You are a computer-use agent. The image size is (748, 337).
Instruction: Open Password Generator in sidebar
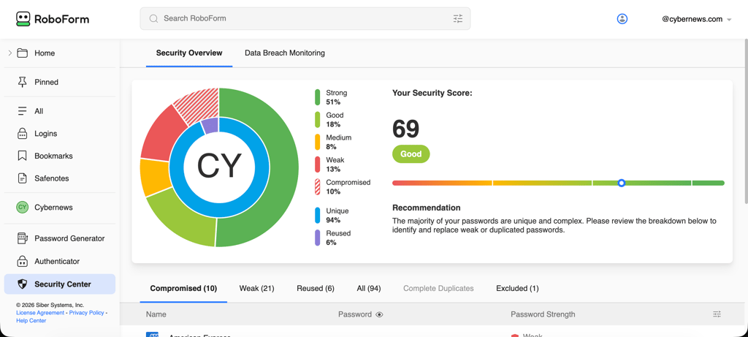click(x=60, y=238)
